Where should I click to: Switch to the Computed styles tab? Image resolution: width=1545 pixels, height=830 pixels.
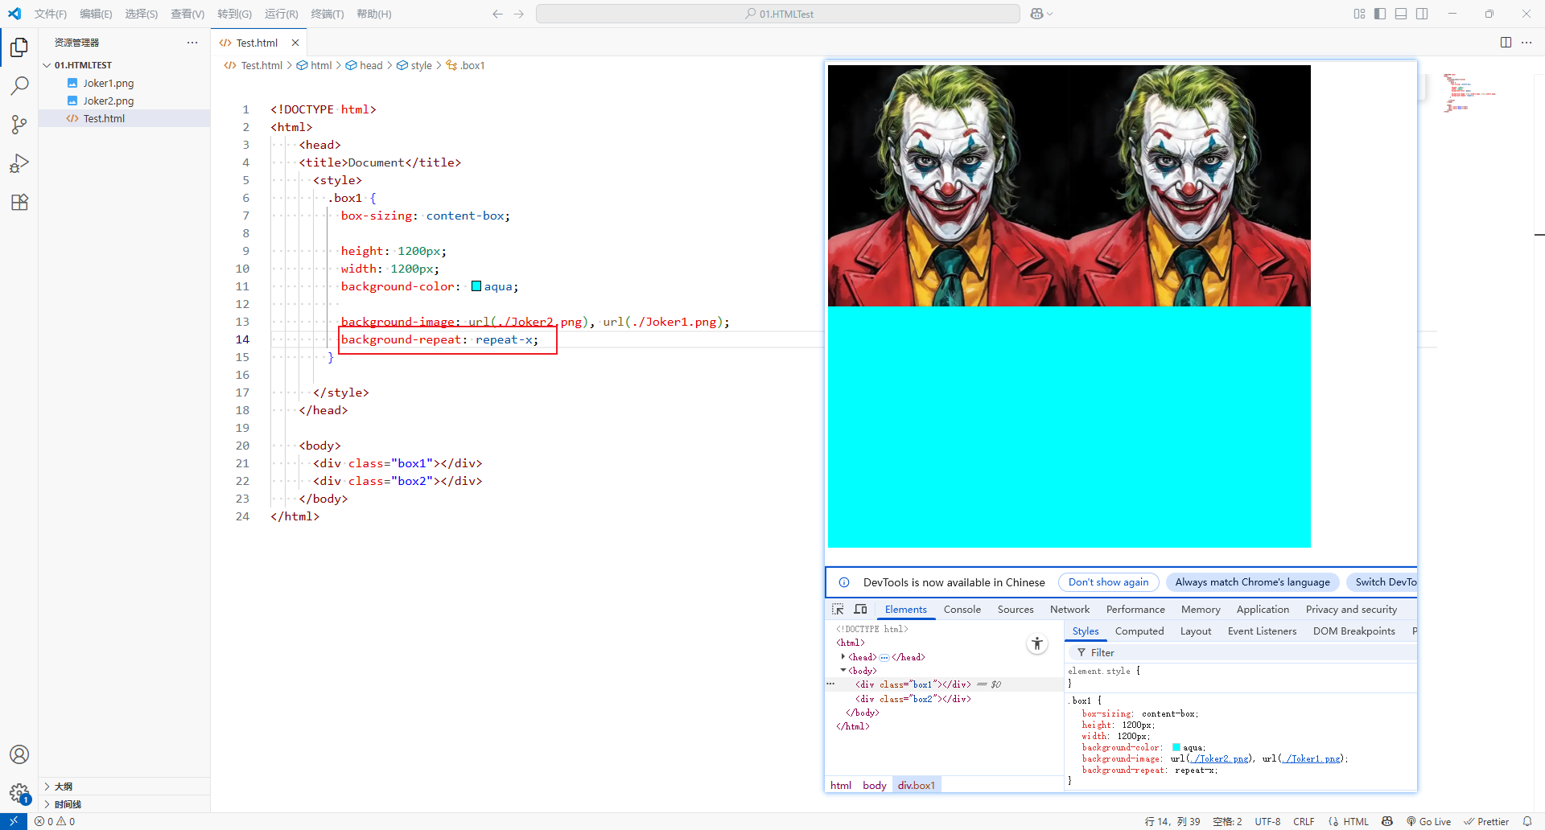(x=1139, y=631)
